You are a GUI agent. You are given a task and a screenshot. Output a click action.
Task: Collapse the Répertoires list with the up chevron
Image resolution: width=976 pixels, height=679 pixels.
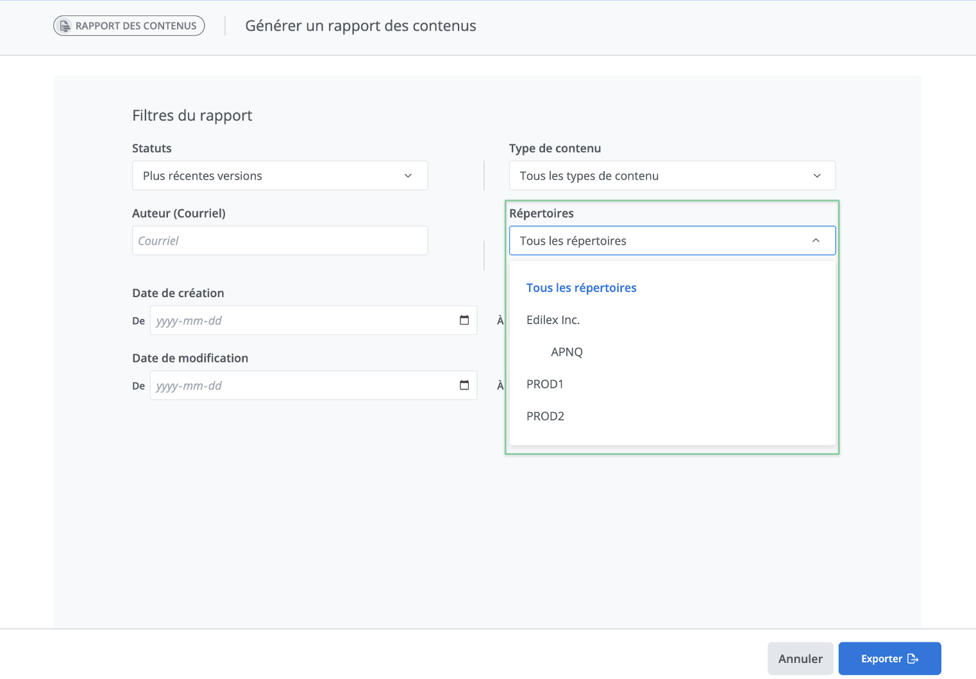816,241
